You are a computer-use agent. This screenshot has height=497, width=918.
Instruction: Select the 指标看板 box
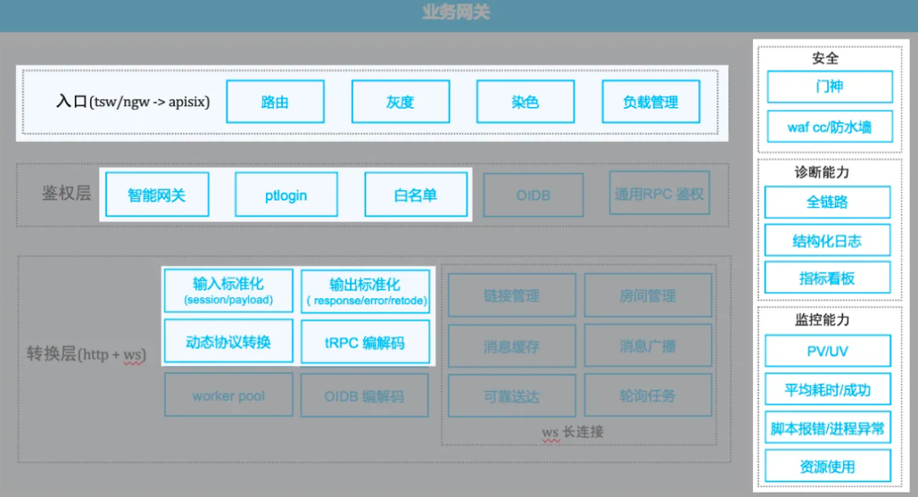tap(827, 278)
